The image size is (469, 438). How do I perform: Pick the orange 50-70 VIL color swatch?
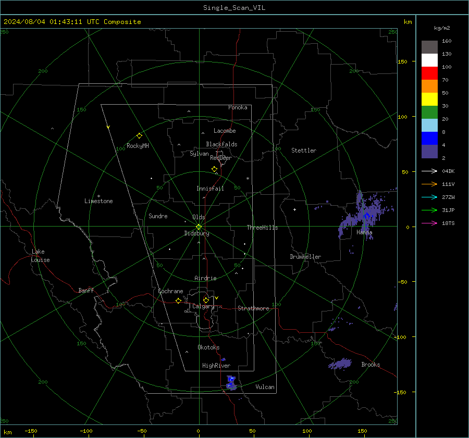click(x=429, y=86)
